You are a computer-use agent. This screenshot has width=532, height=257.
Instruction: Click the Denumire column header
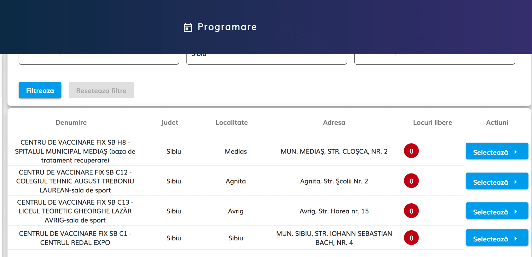[x=71, y=122]
